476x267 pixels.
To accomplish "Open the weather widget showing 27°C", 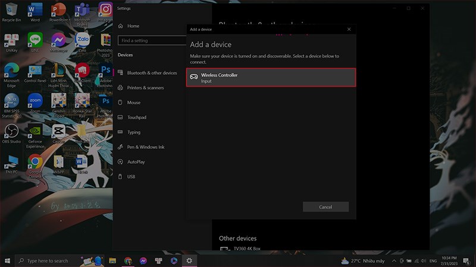I will (363, 260).
